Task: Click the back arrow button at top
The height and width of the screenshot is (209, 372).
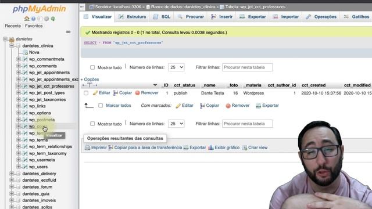Action: point(82,7)
